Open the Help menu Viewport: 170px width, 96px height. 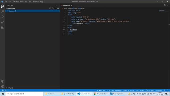pyautogui.click(x=42, y=2)
